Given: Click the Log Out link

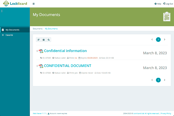Looking at the screenshot, I should tap(168, 4).
